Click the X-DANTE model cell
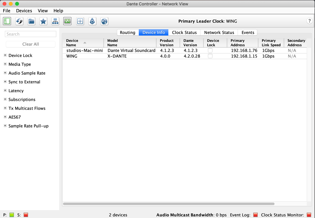Screen dimensions: 315x218 [117, 56]
